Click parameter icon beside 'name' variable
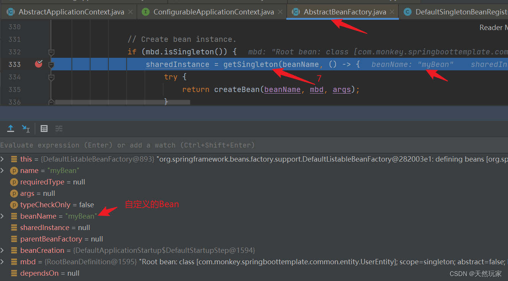Screen dimensions: 508x281 (14, 170)
